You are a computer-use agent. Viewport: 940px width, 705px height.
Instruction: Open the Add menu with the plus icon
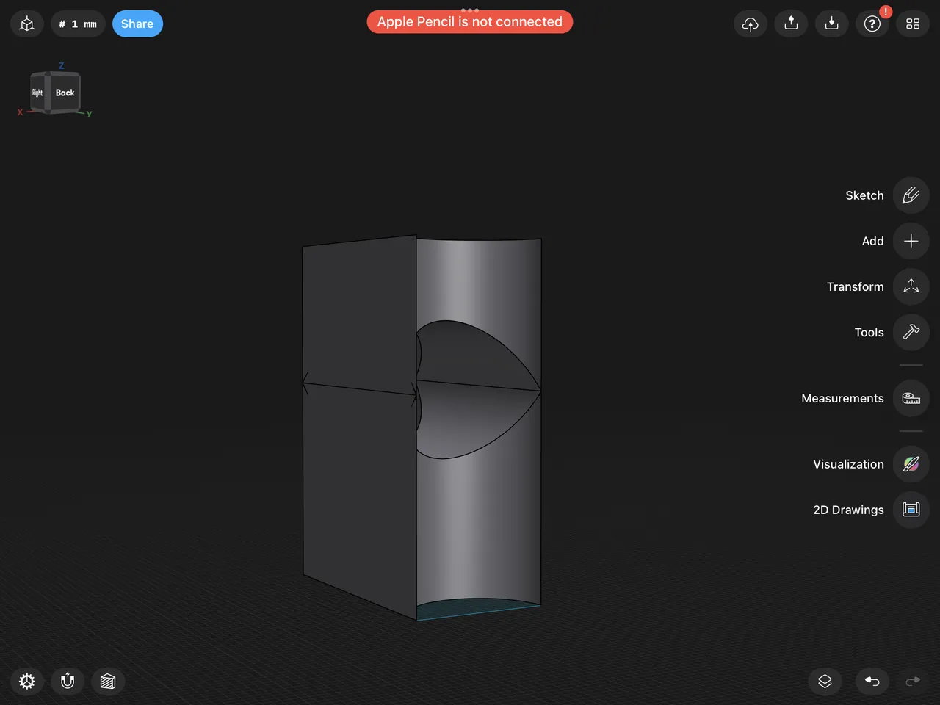pos(911,241)
